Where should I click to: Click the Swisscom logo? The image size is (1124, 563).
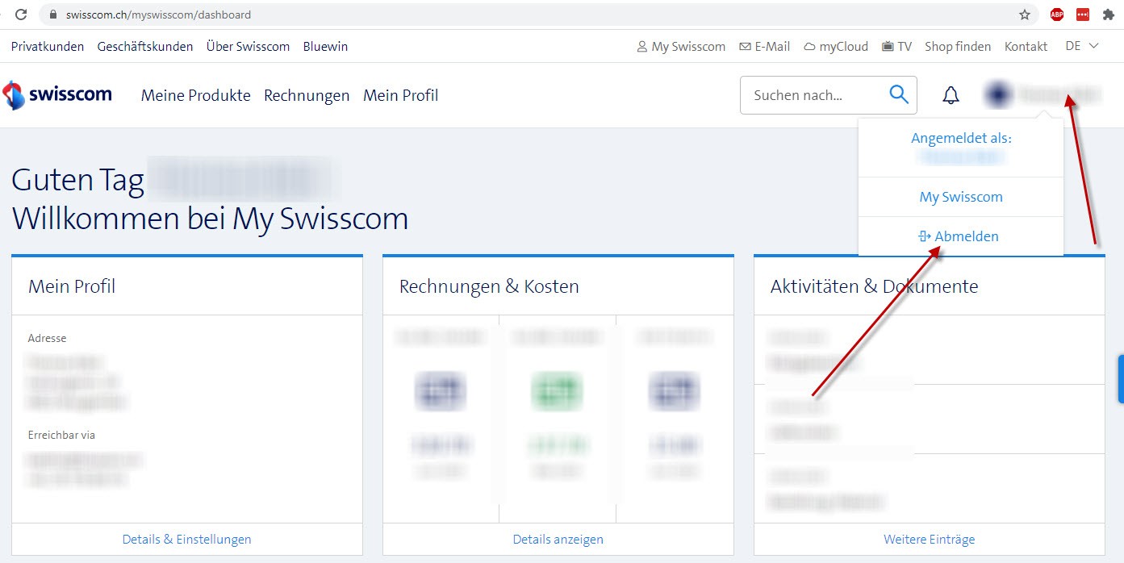point(57,95)
